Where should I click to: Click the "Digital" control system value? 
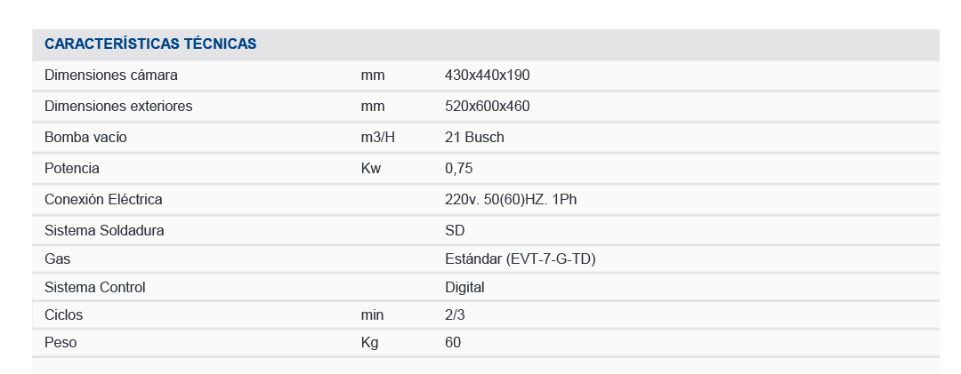(464, 288)
